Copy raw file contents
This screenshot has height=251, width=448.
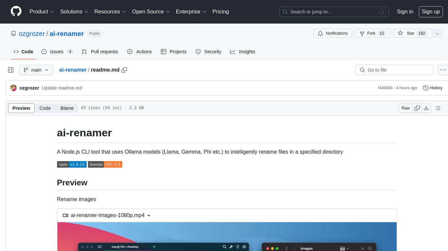point(417,108)
